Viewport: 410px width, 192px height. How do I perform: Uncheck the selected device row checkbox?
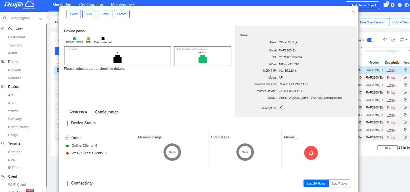[58, 70]
